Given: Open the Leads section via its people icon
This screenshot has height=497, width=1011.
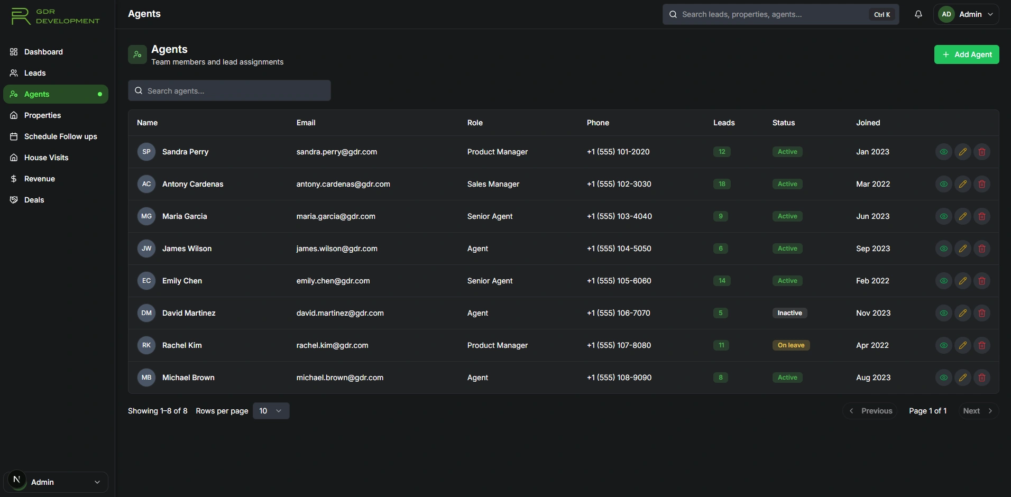Looking at the screenshot, I should [14, 73].
